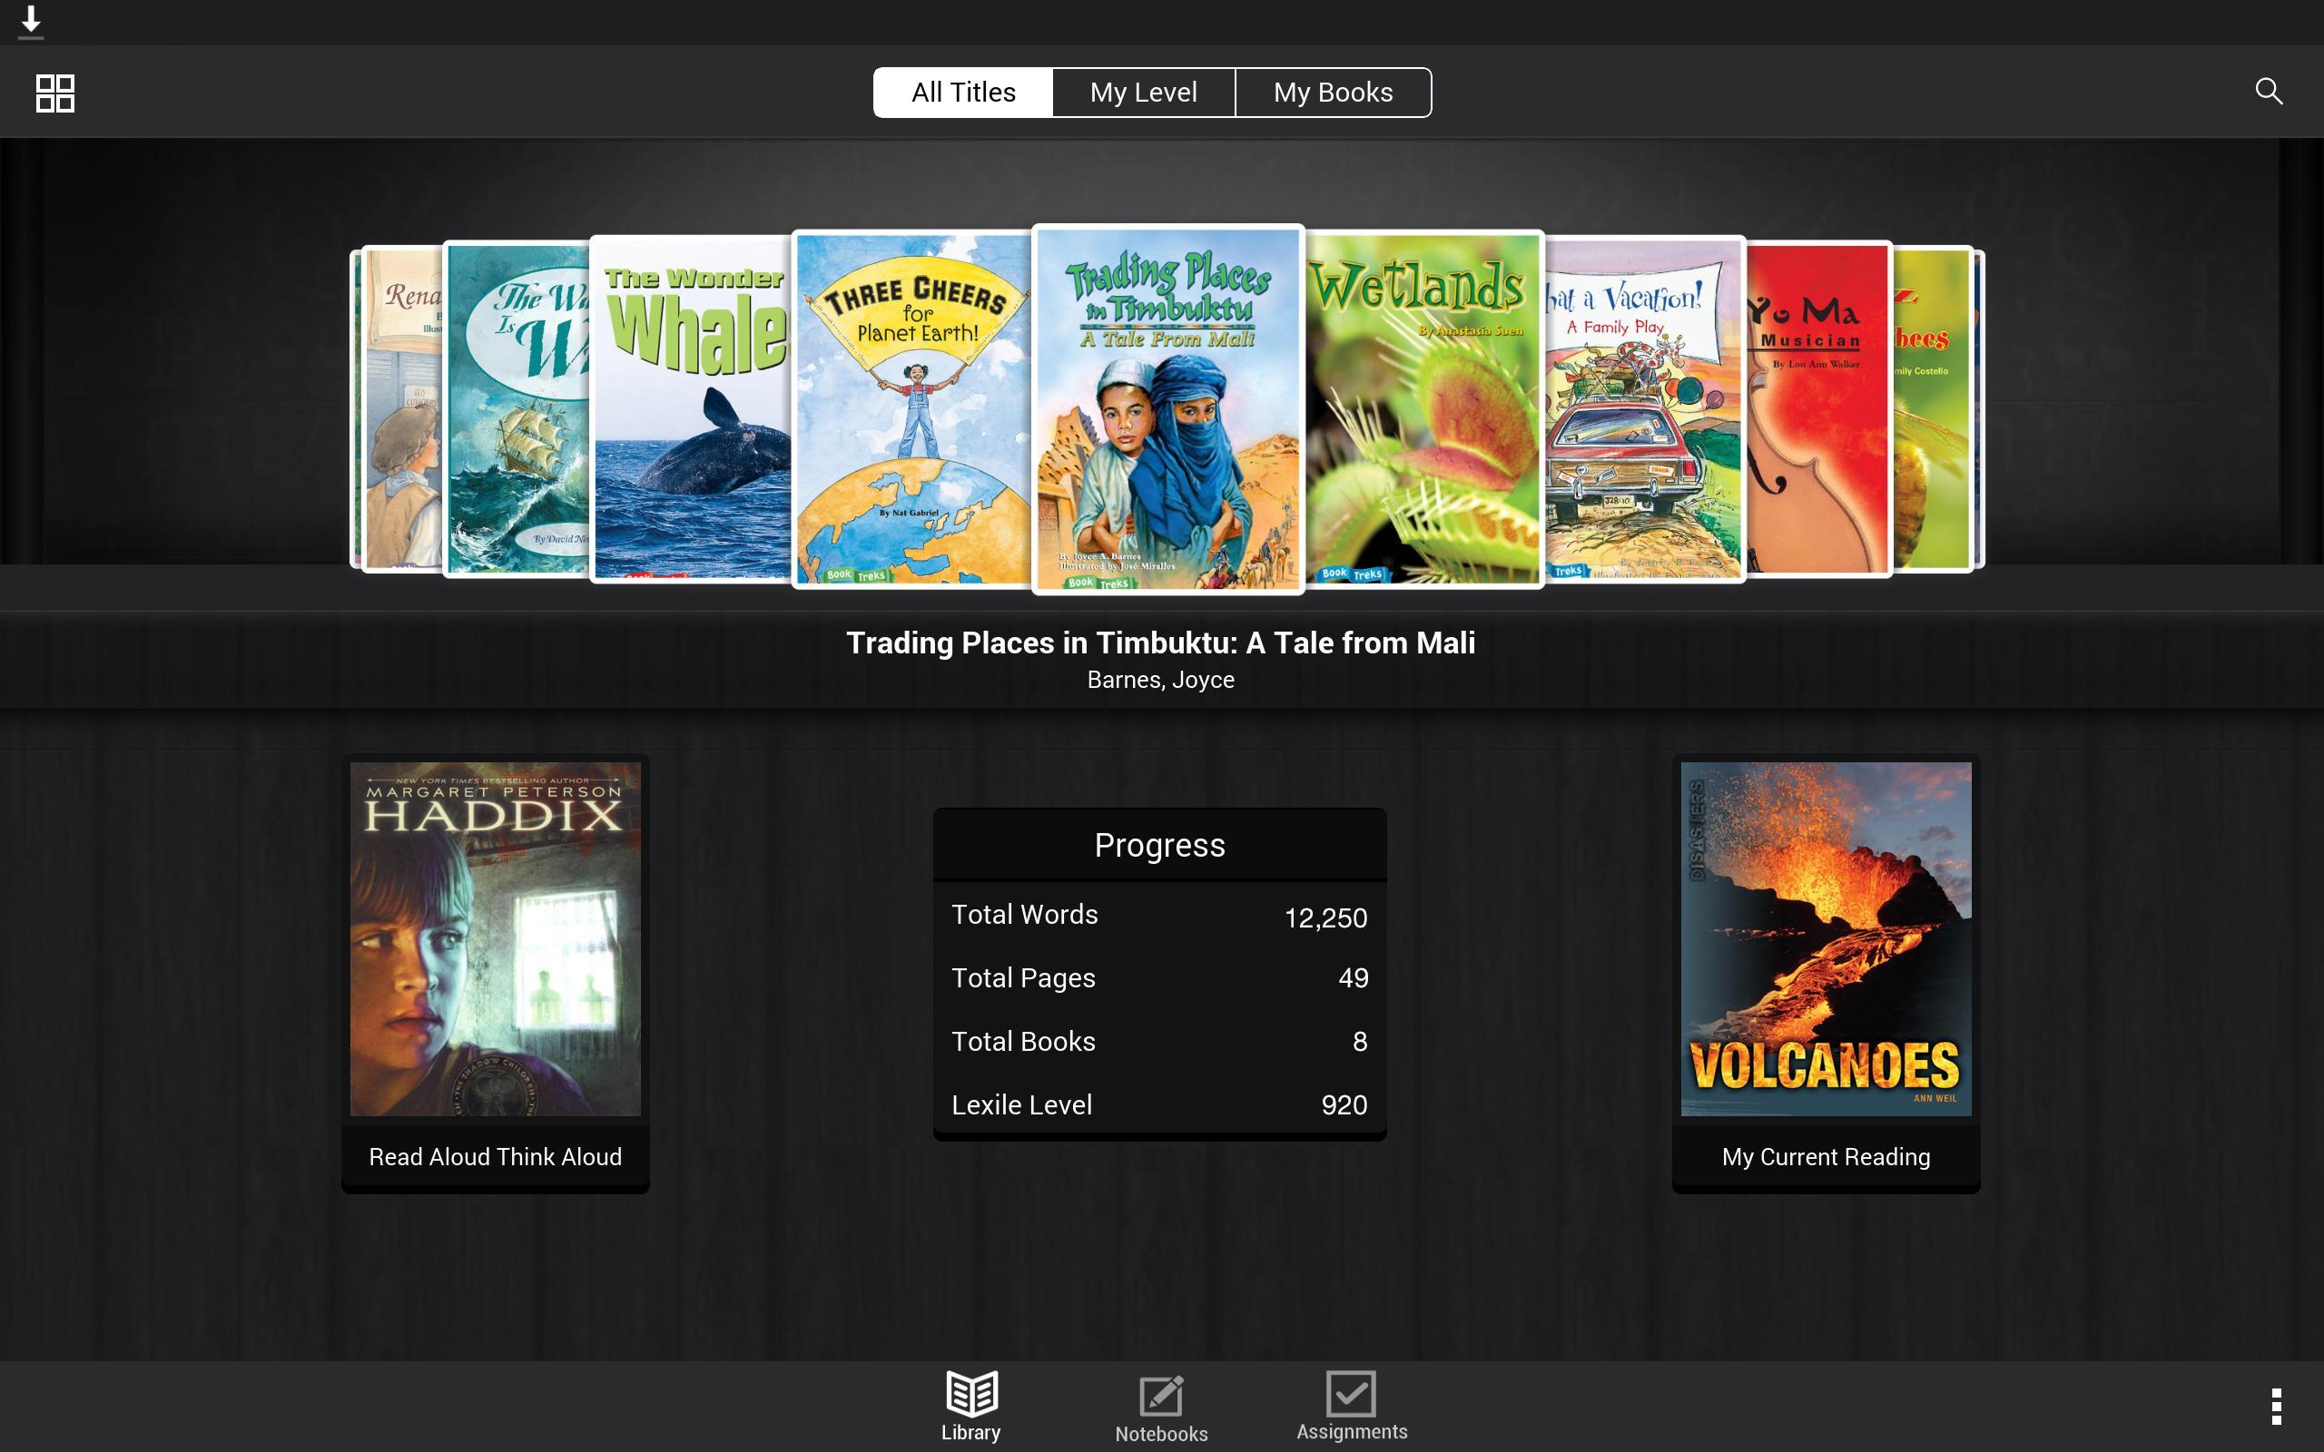
Task: Open My Current Reading Volcanoes book
Action: [x=1825, y=970]
